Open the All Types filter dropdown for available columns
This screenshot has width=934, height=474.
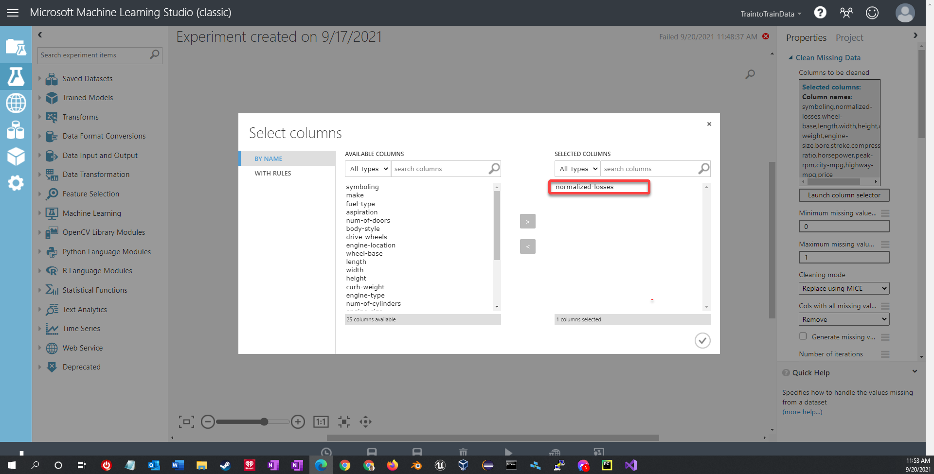(367, 169)
